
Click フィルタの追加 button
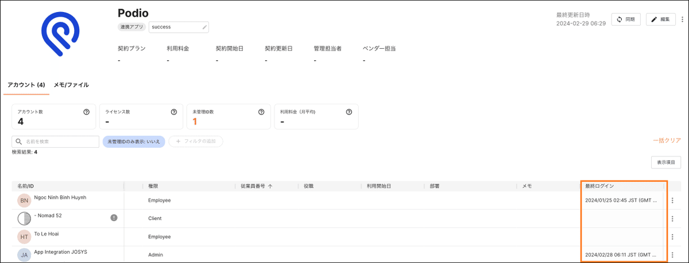point(196,142)
